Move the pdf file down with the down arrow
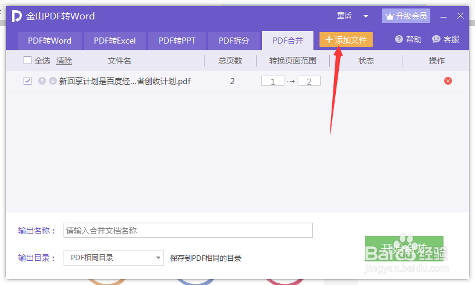The width and height of the screenshot is (475, 285). pyautogui.click(x=53, y=81)
